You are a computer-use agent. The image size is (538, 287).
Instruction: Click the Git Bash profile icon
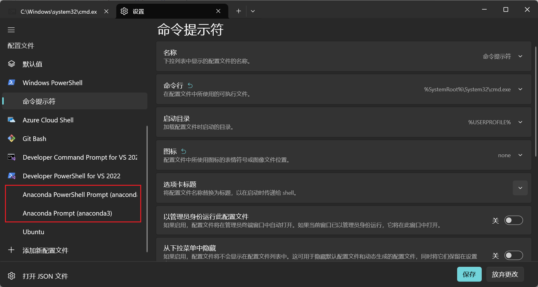(12, 139)
